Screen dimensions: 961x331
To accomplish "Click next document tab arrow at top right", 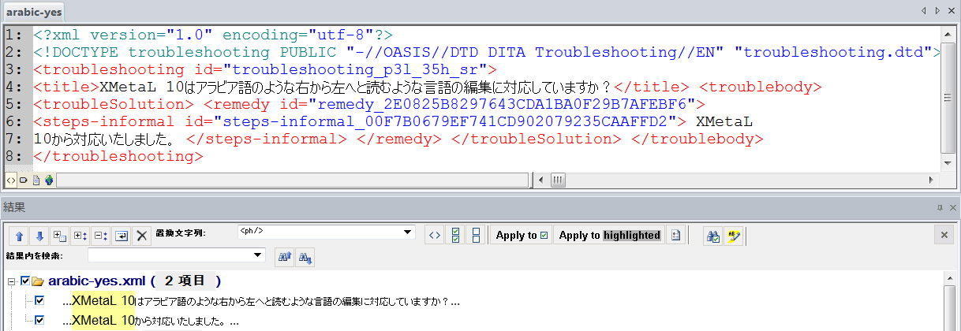I will coord(937,11).
